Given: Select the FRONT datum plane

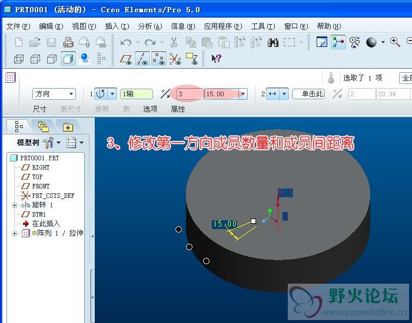Looking at the screenshot, I should 41,186.
